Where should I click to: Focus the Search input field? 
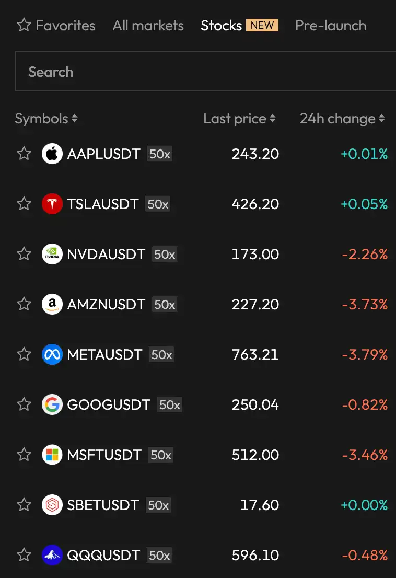(205, 72)
